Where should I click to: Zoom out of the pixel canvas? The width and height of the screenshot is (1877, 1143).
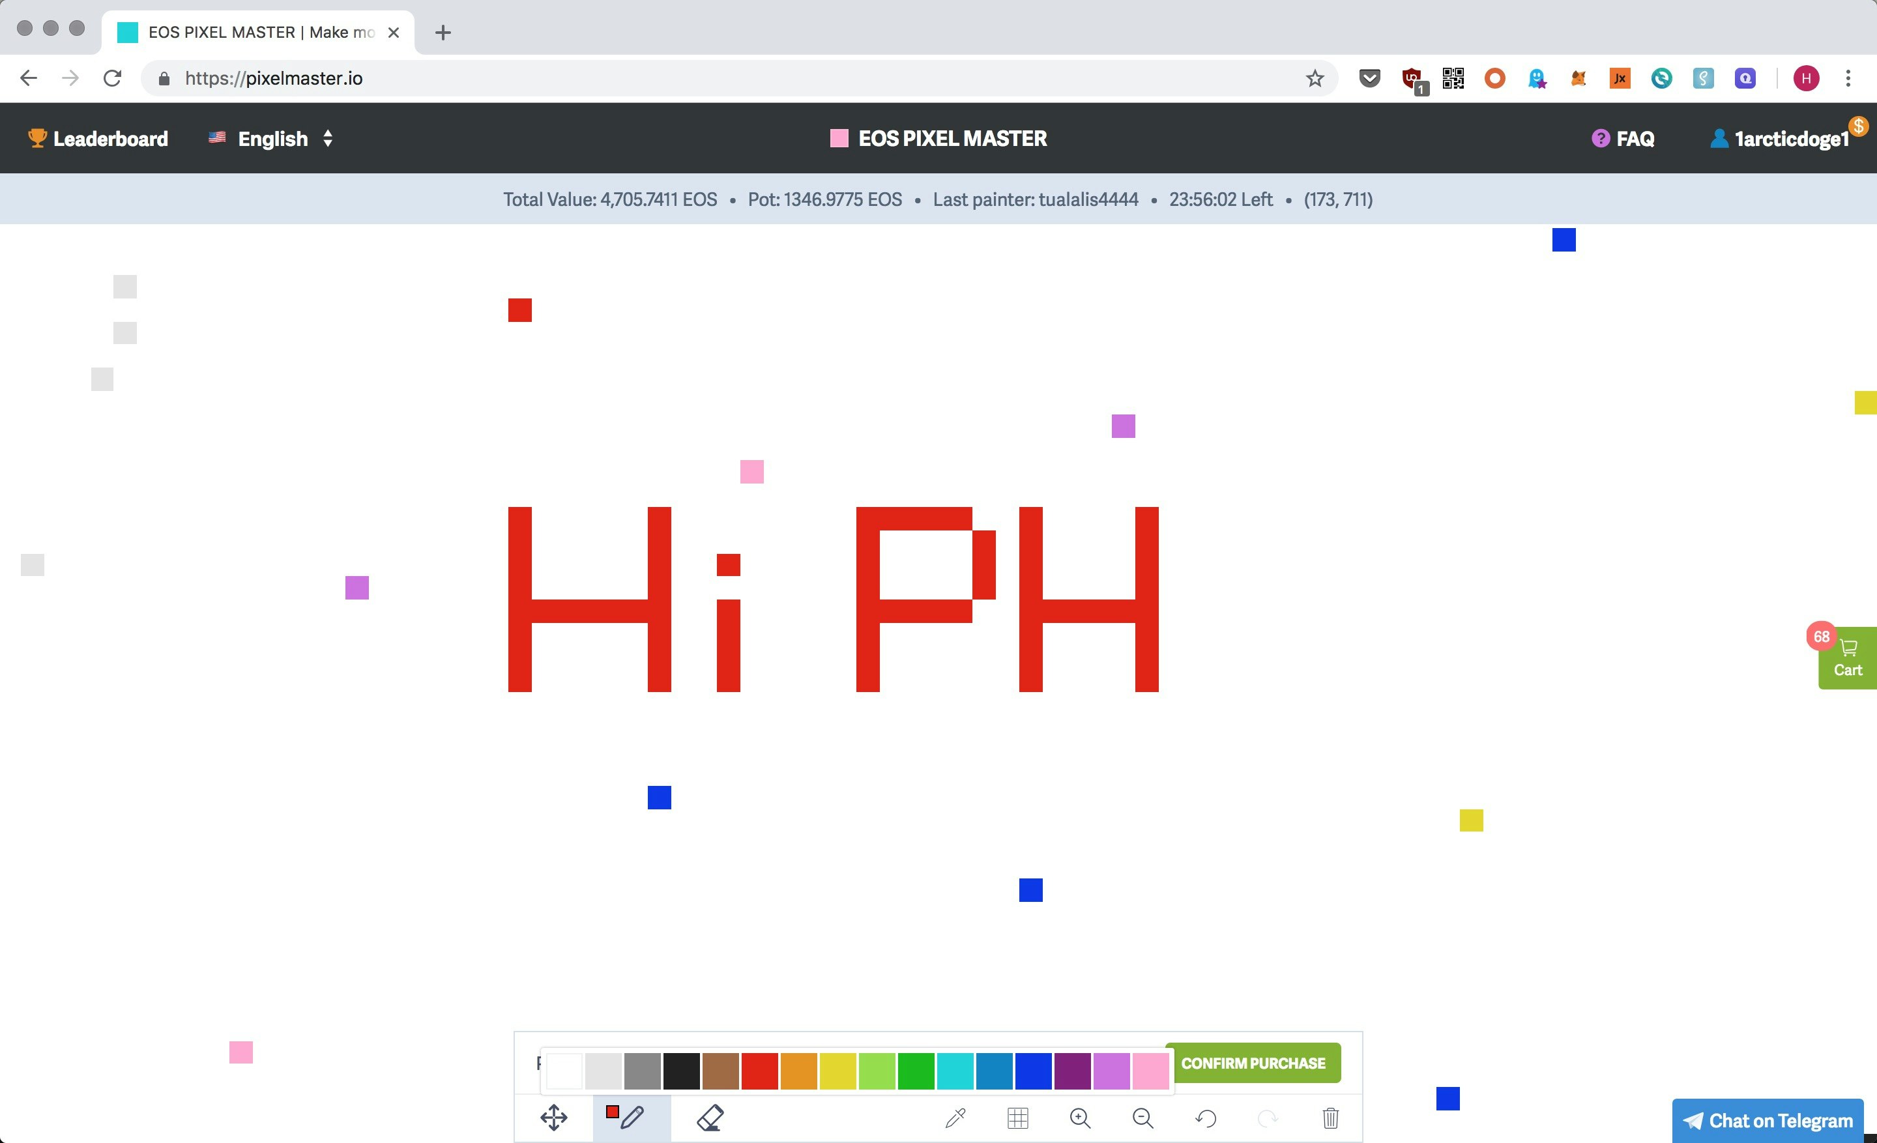(1142, 1119)
